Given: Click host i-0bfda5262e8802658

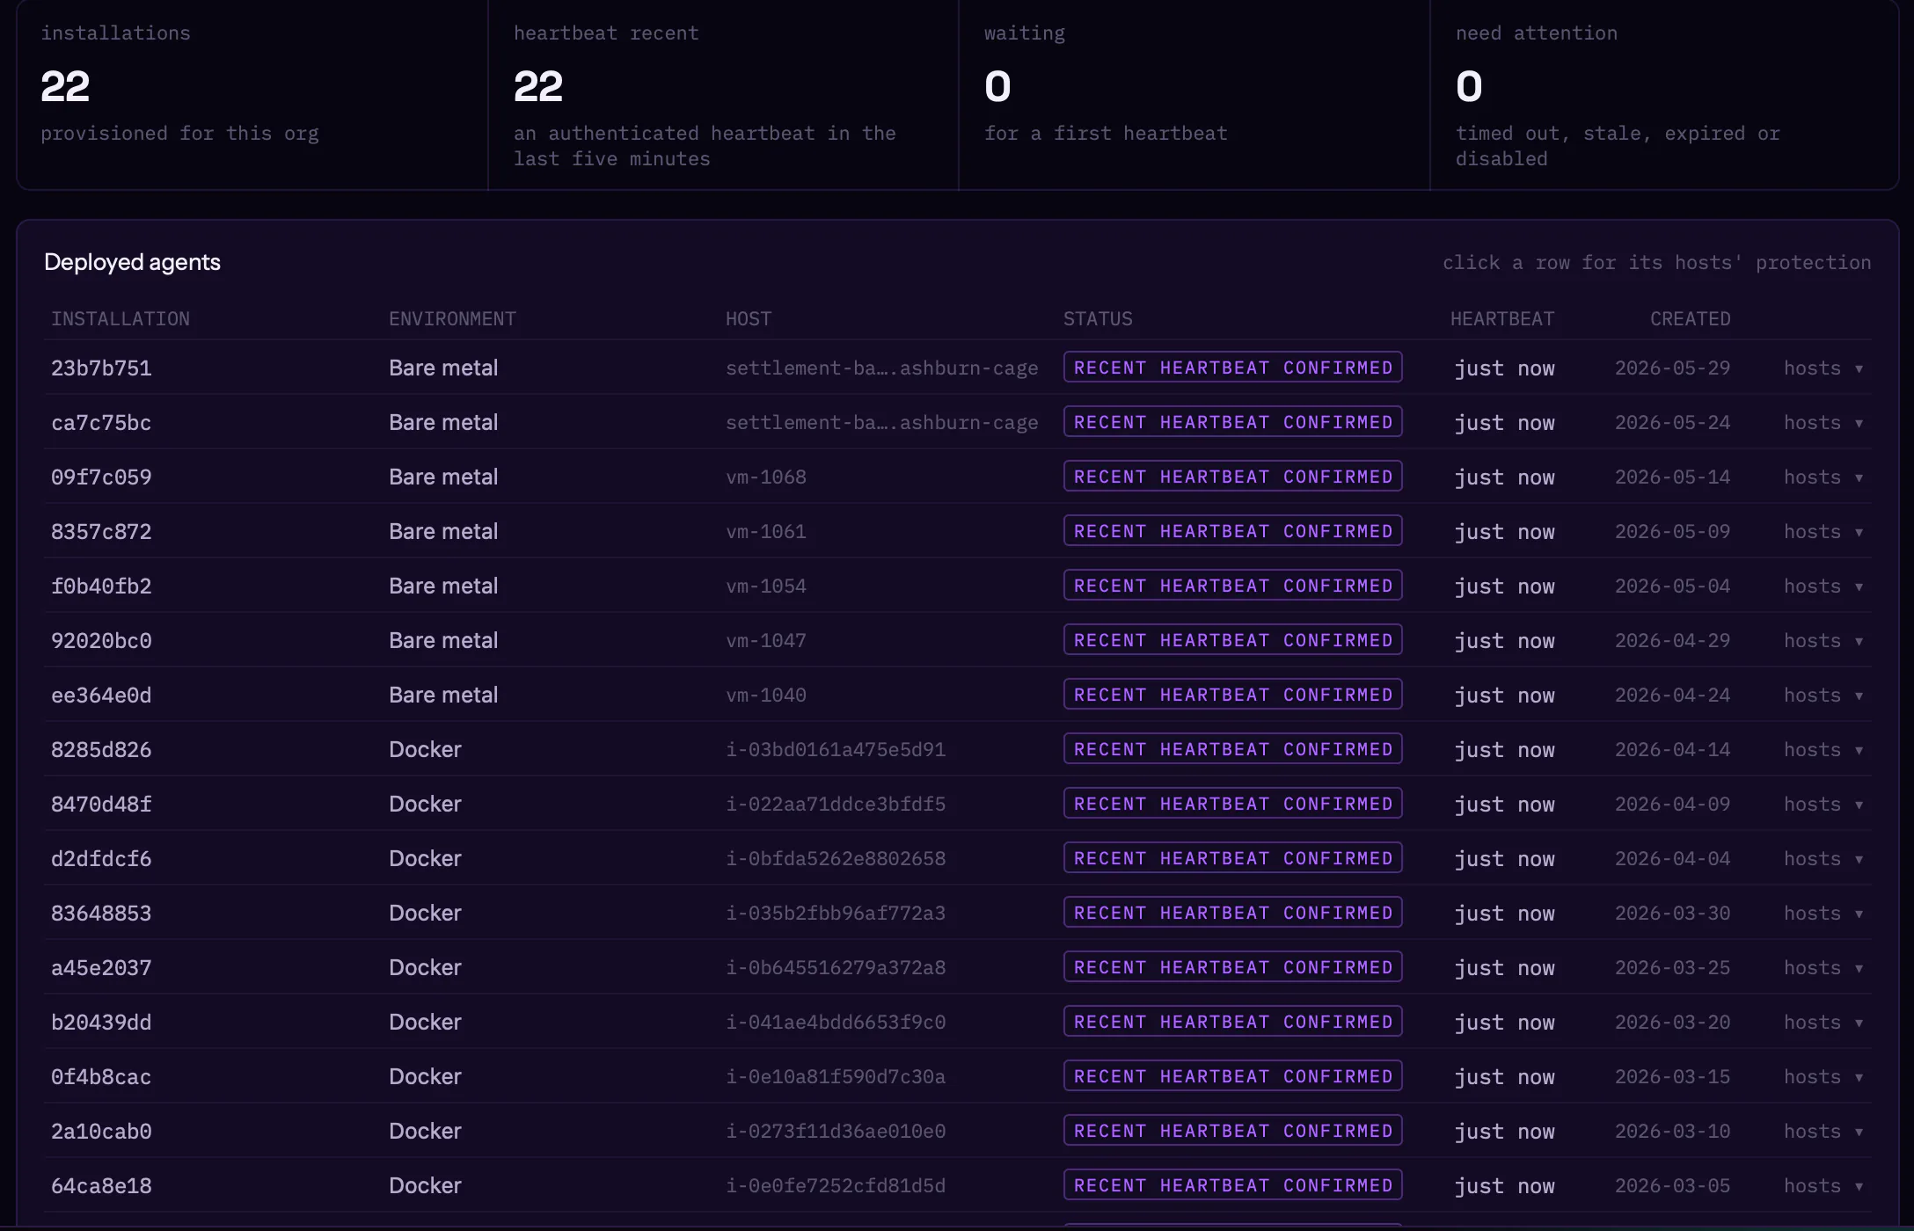Looking at the screenshot, I should pos(836,859).
